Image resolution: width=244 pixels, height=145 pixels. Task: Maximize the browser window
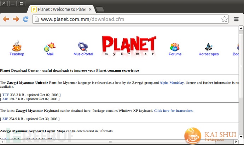pyautogui.click(x=22, y=3)
